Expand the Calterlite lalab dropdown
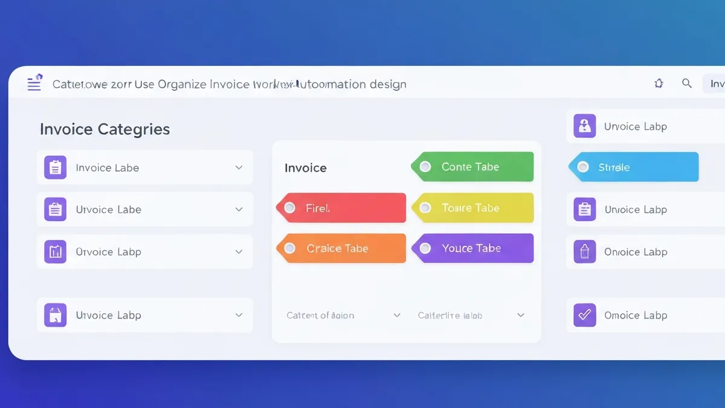Viewport: 725px width, 408px height. tap(521, 315)
